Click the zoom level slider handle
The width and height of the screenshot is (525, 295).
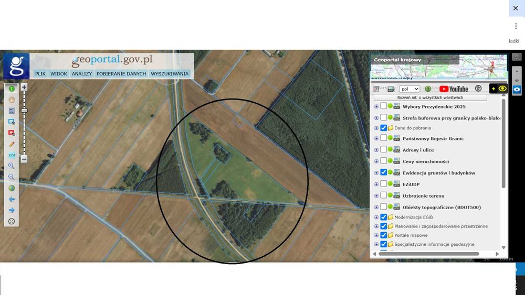24,110
